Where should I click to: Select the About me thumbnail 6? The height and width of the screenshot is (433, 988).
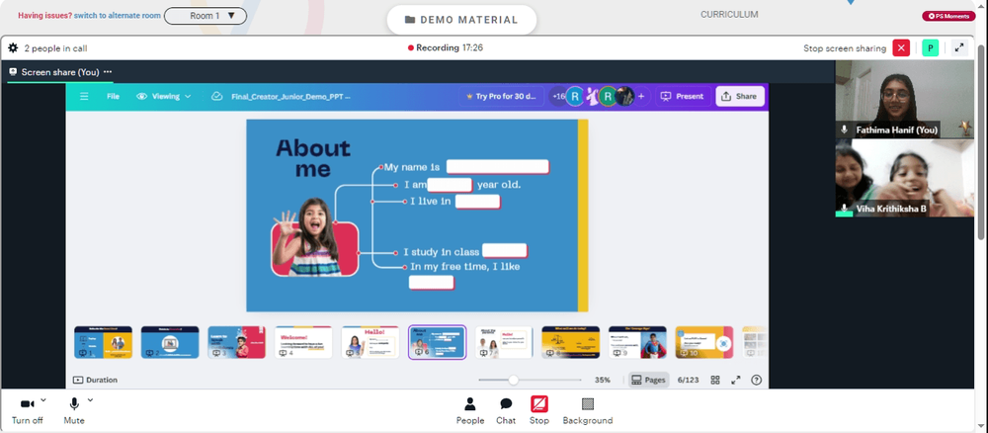pyautogui.click(x=438, y=342)
